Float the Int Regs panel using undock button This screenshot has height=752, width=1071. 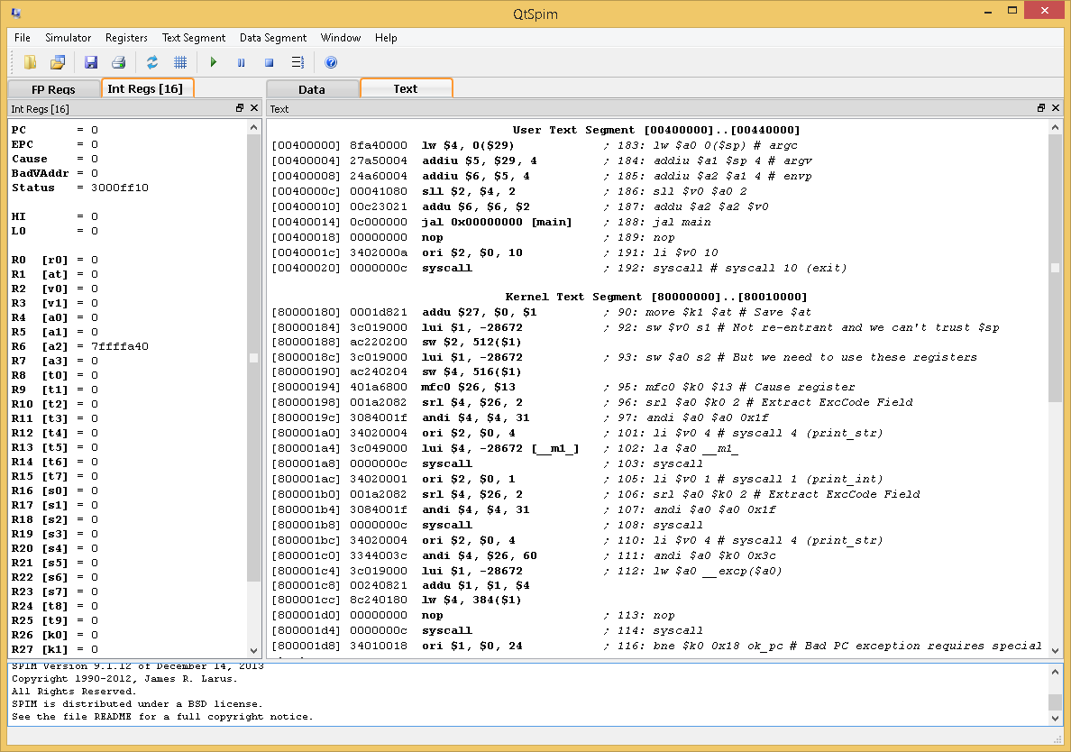coord(240,108)
